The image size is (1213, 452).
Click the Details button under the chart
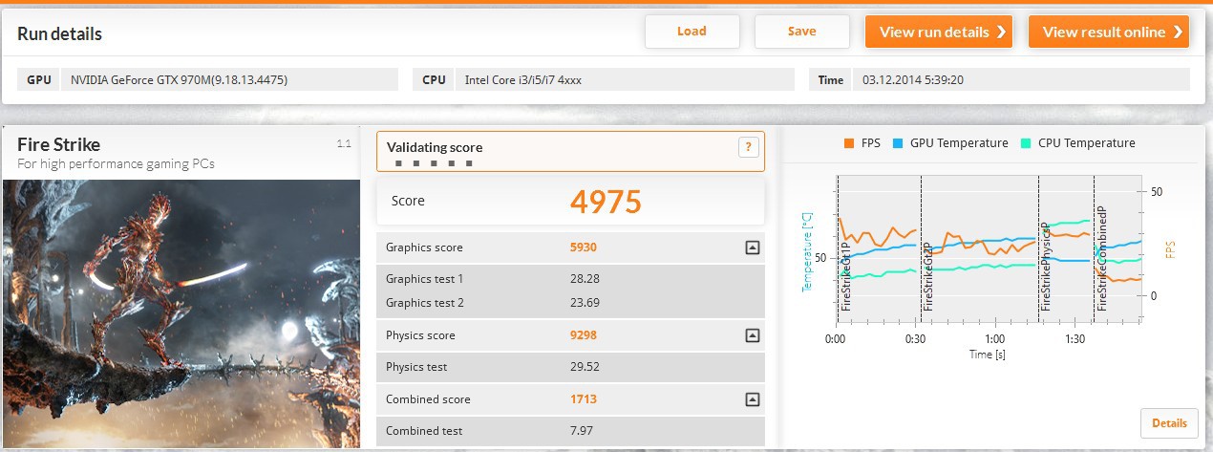(x=1169, y=422)
